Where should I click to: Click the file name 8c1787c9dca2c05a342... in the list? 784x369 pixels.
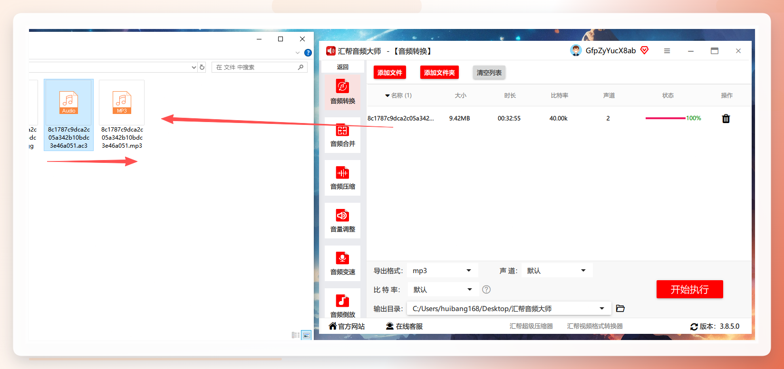point(401,118)
